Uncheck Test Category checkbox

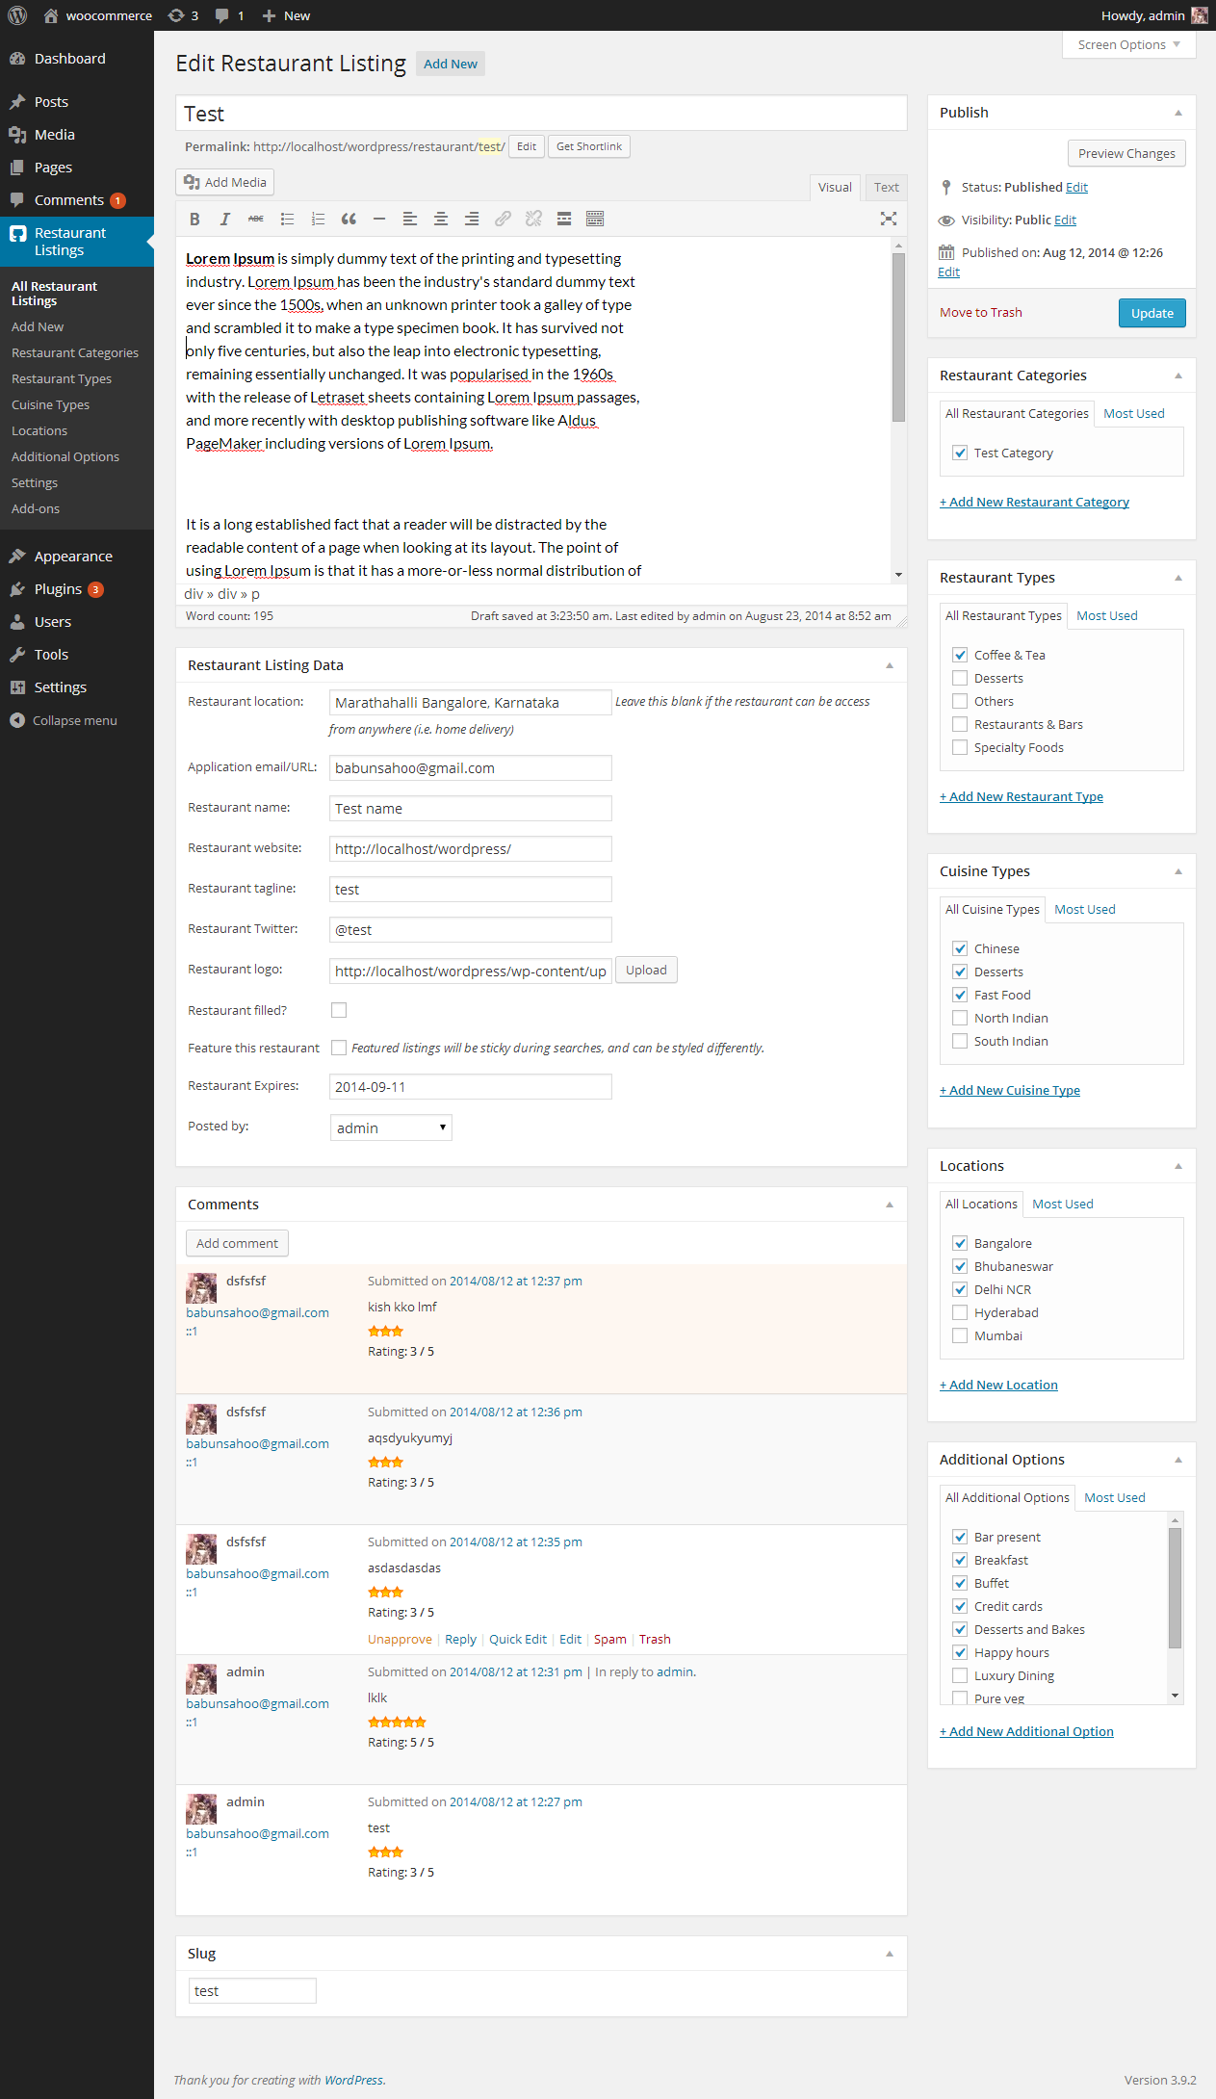pos(960,453)
